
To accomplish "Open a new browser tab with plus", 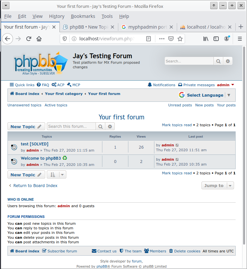I will click(241, 27).
